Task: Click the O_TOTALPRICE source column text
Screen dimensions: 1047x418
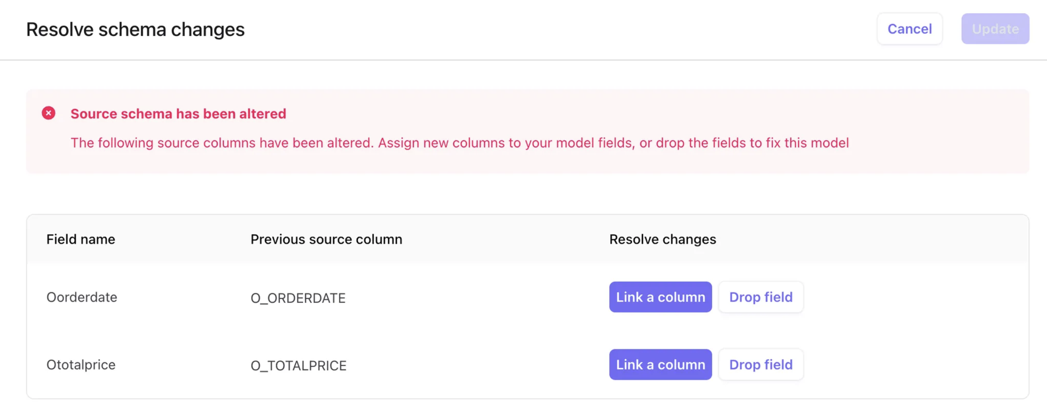Action: (298, 366)
